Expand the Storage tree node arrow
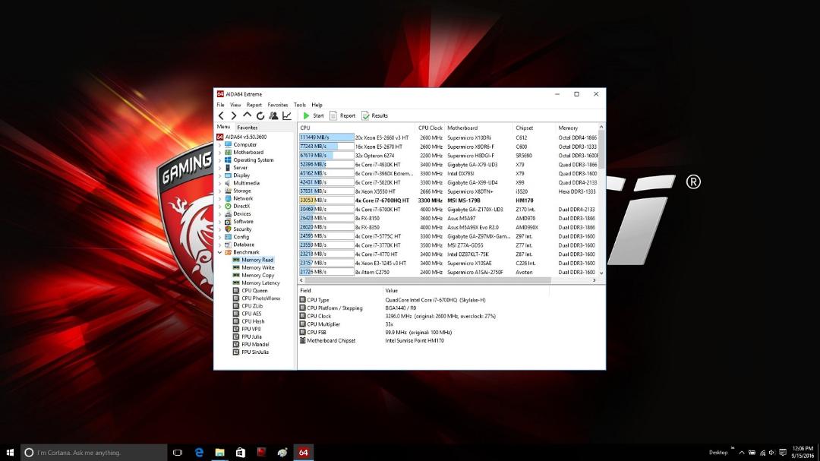 219,191
